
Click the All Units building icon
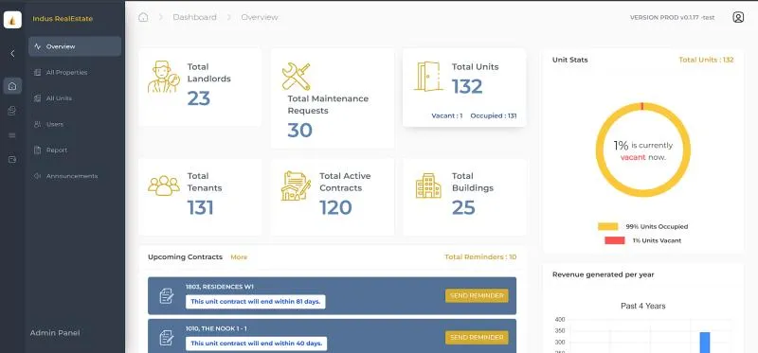click(x=37, y=98)
